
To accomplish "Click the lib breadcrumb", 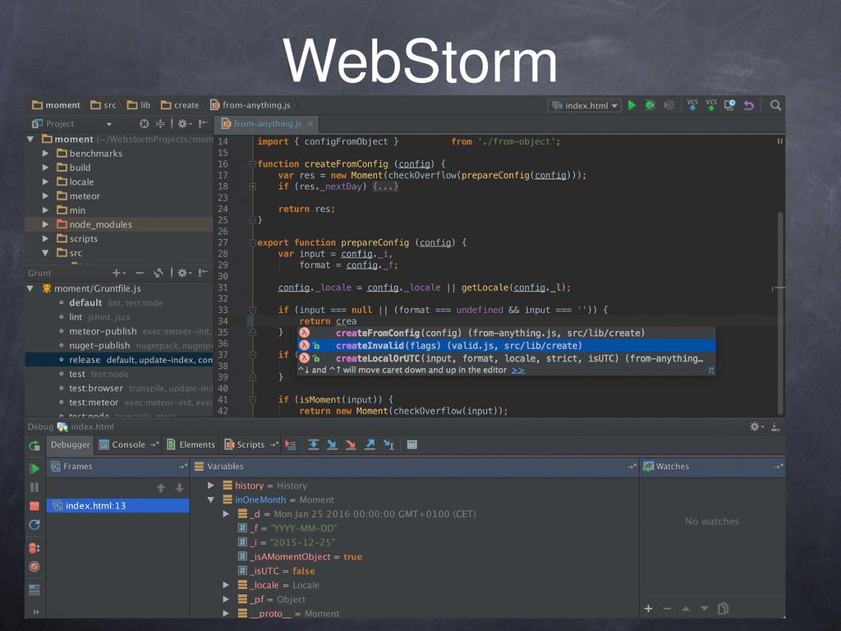I will coord(139,105).
